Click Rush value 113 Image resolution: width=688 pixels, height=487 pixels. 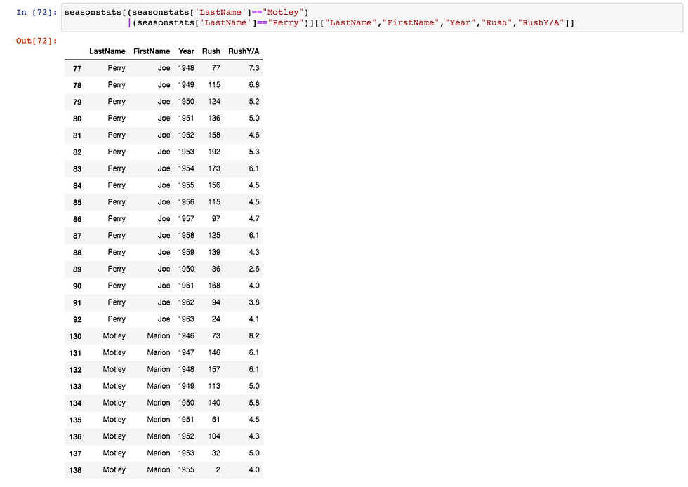tap(214, 386)
